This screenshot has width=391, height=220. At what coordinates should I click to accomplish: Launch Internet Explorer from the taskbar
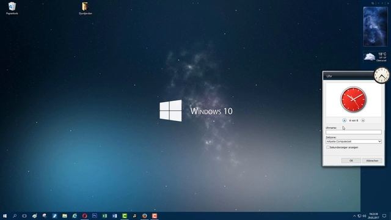[75, 216]
